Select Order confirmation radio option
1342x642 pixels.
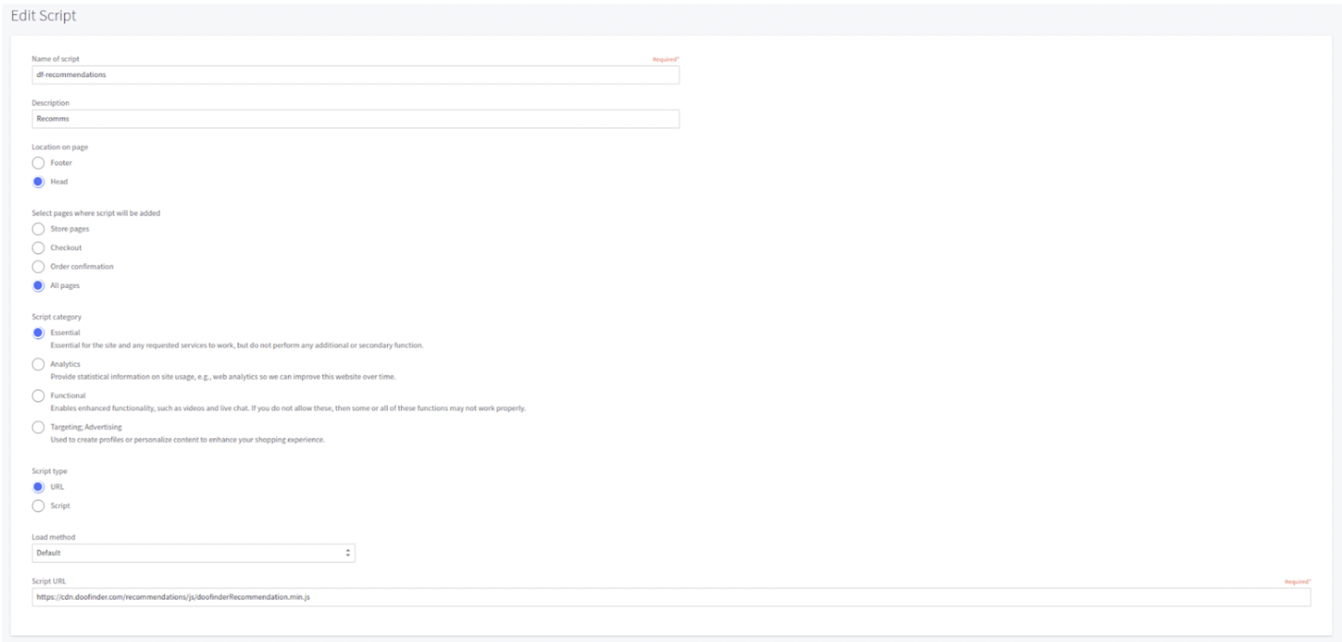pos(38,266)
